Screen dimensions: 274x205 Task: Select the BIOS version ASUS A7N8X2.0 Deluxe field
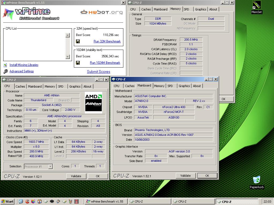pos(173,135)
